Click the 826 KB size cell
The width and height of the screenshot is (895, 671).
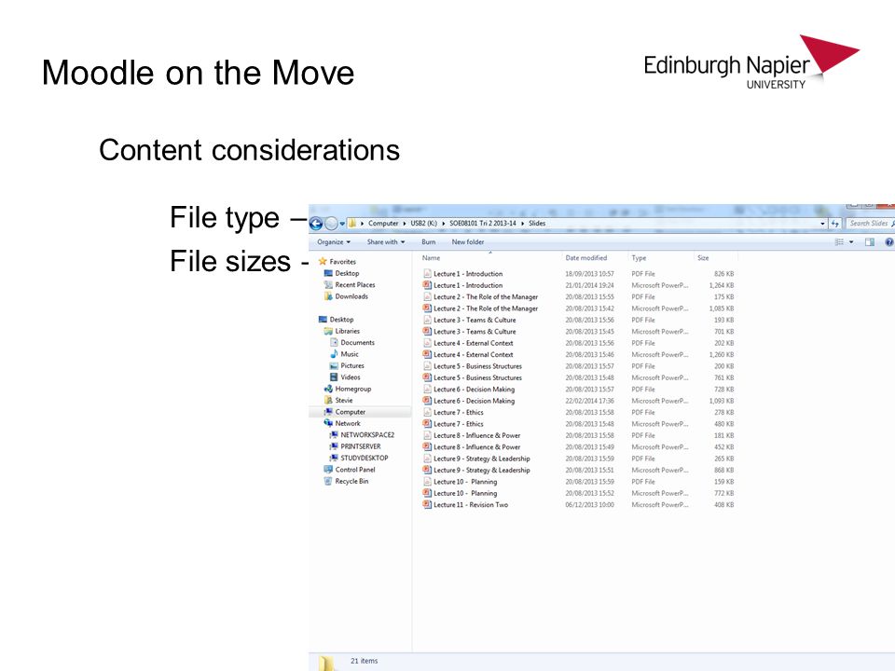pyautogui.click(x=723, y=274)
